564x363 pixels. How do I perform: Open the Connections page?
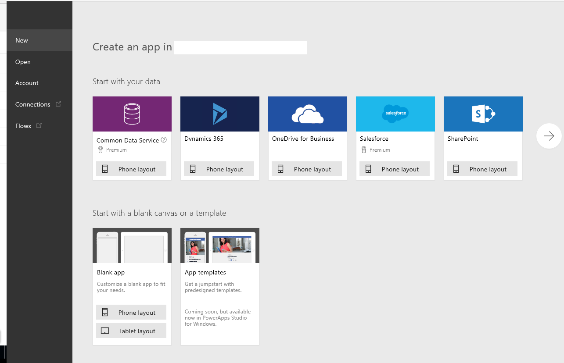click(x=33, y=104)
